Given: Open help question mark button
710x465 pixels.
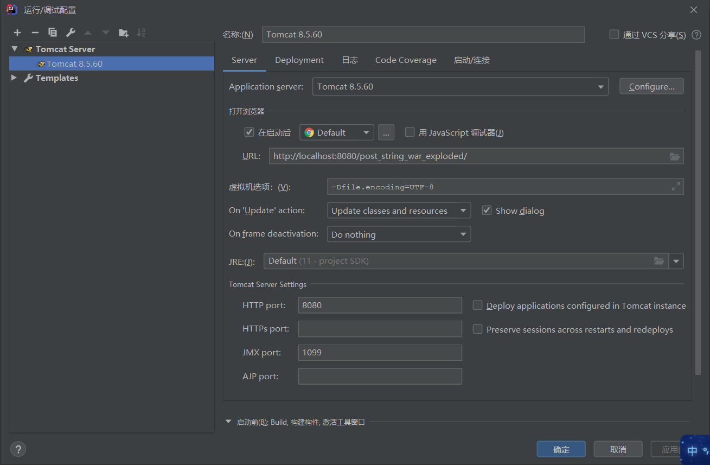Looking at the screenshot, I should coord(18,449).
